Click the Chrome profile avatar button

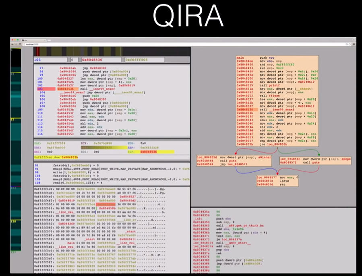pos(354,40)
